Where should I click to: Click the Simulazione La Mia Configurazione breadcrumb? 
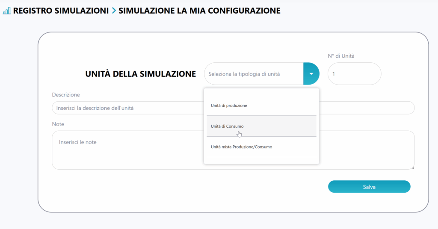click(x=199, y=11)
